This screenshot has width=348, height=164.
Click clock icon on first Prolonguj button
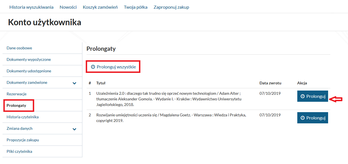coord(302,96)
